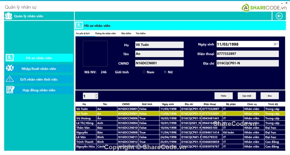The width and height of the screenshot is (290, 155).
Task: Open the Ngày sinh date picker dropdown
Action: 276,44
